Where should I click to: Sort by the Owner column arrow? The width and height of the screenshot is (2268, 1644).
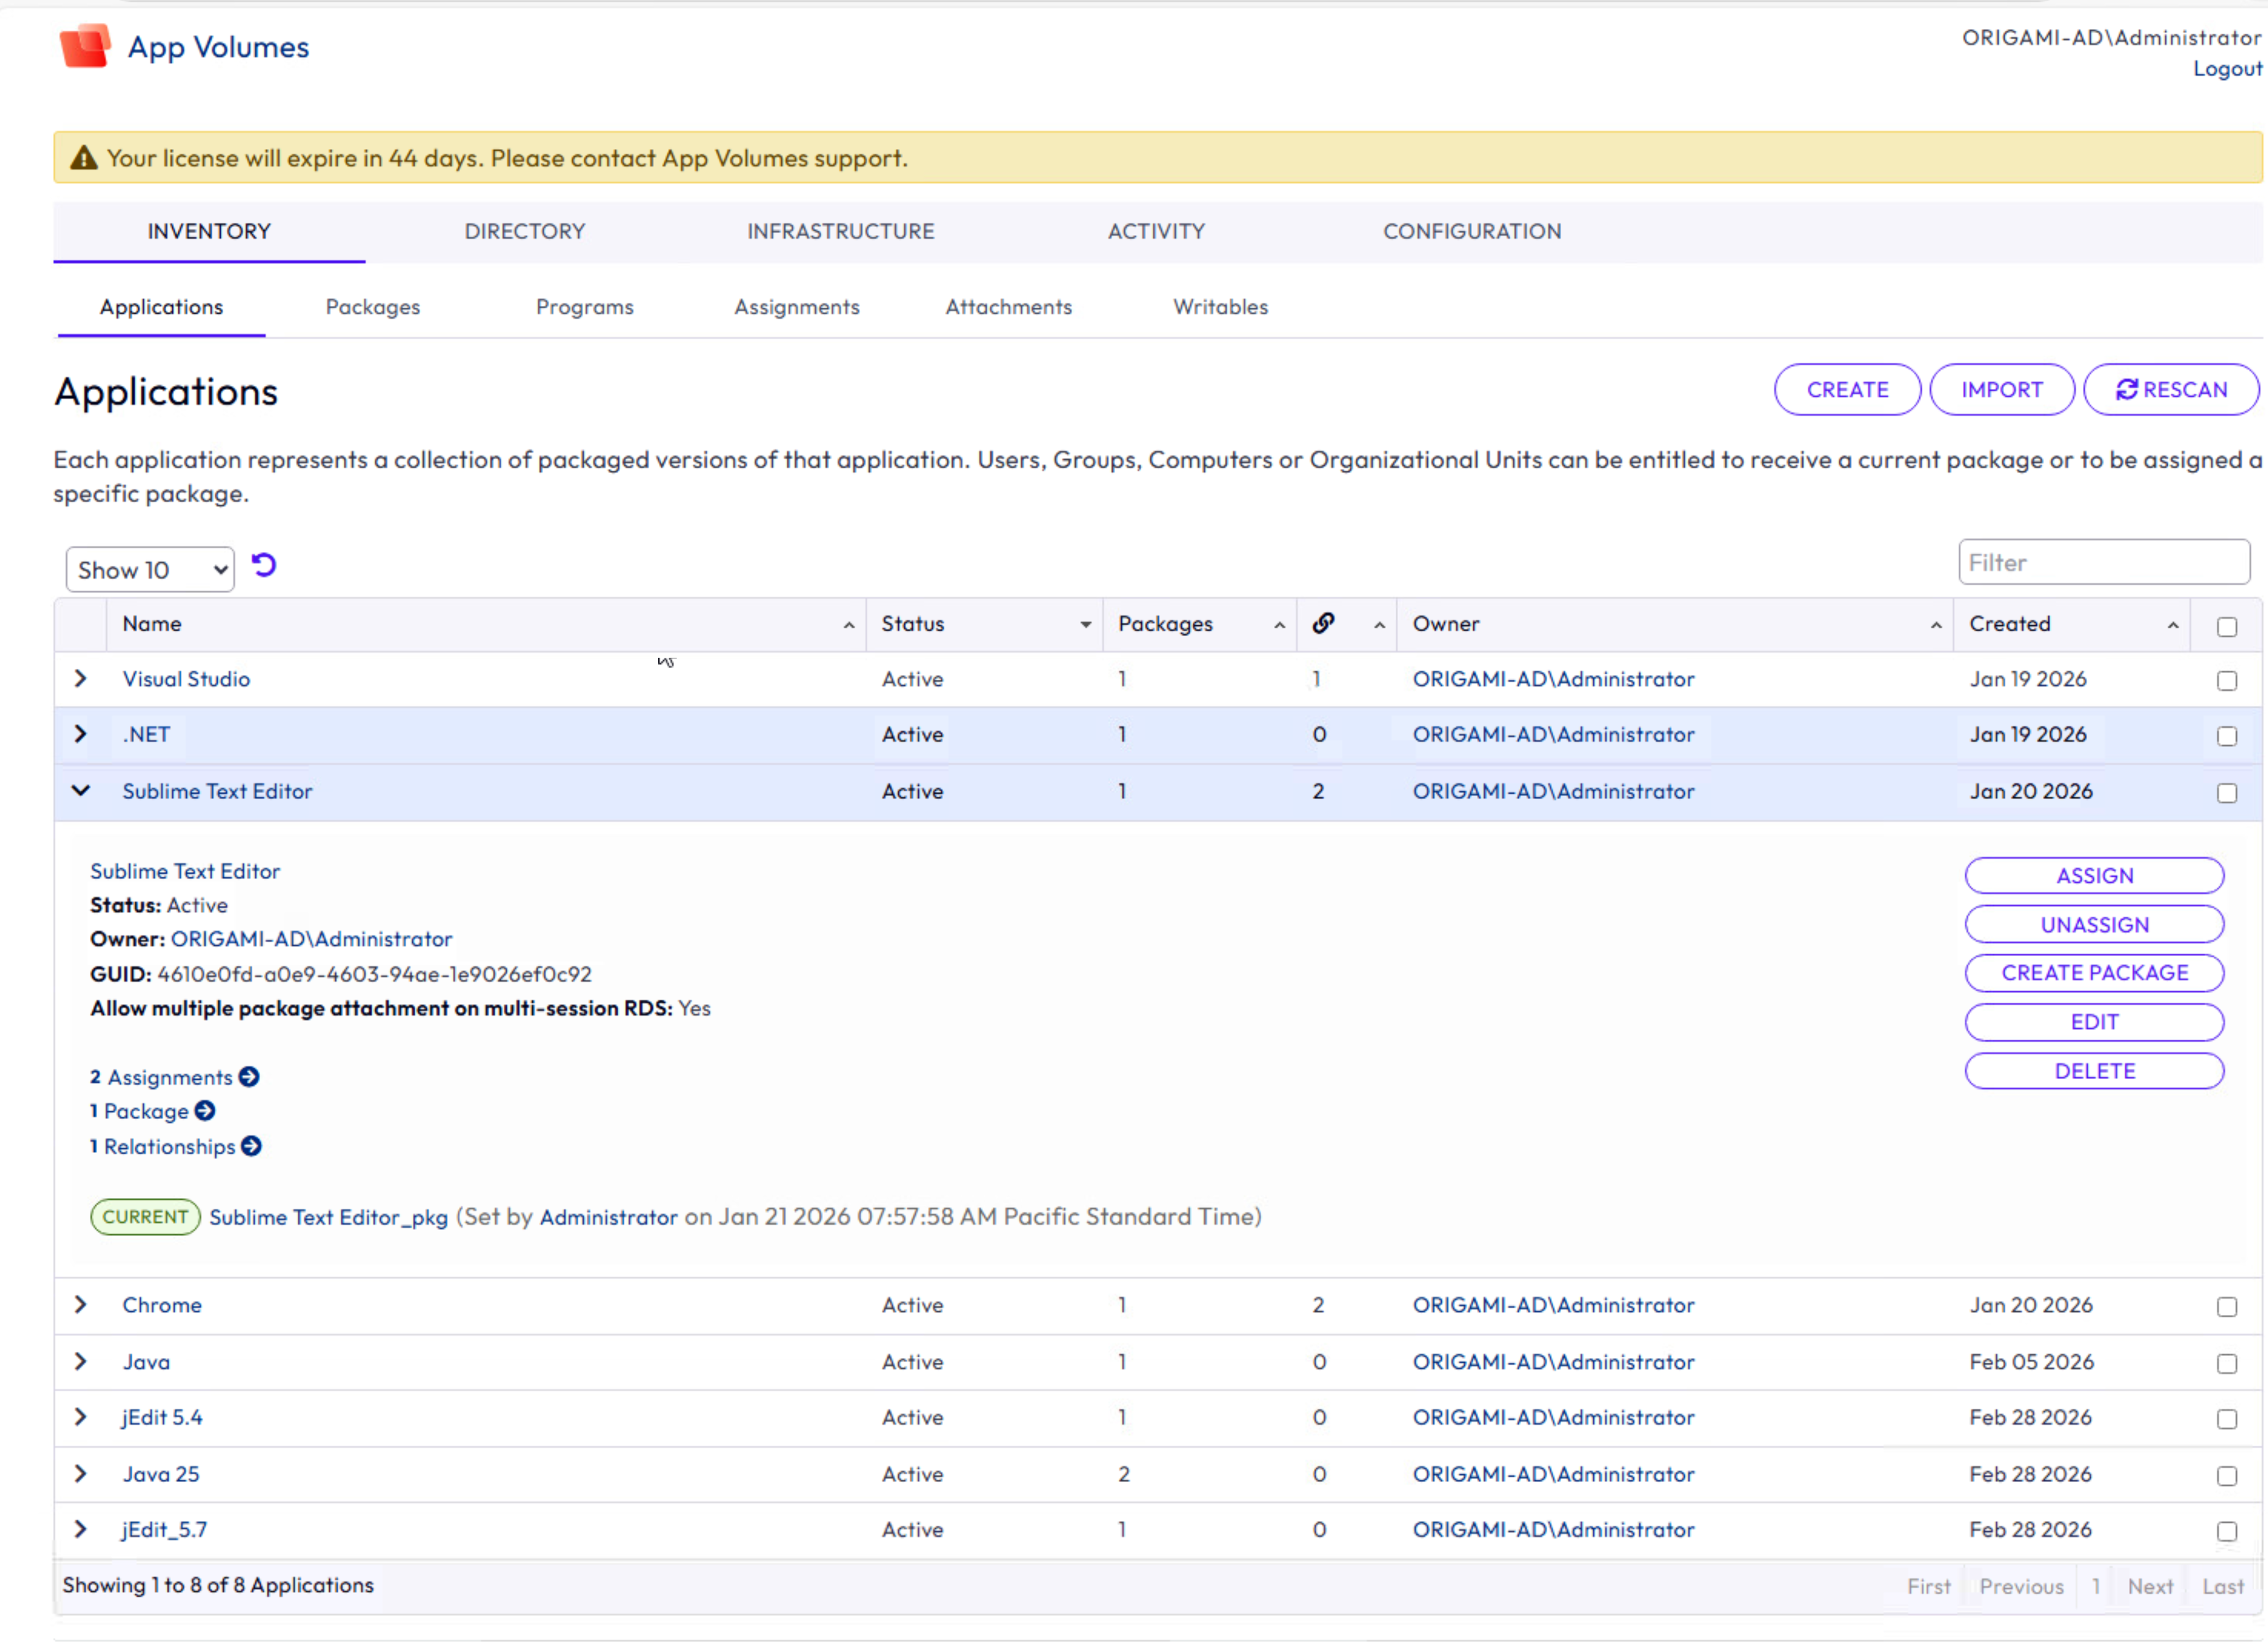(x=1937, y=626)
